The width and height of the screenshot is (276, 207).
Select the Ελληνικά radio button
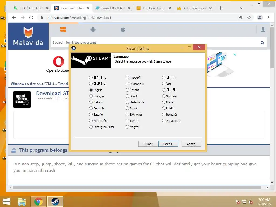click(x=127, y=114)
